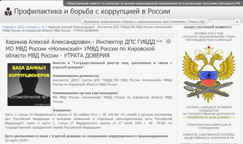
Task: Click 'СИСТЕМА КАДРОВОЙ ПРОВЕРКИ КАНДИДАТОВ' sidebar text
Action: coord(209,109)
